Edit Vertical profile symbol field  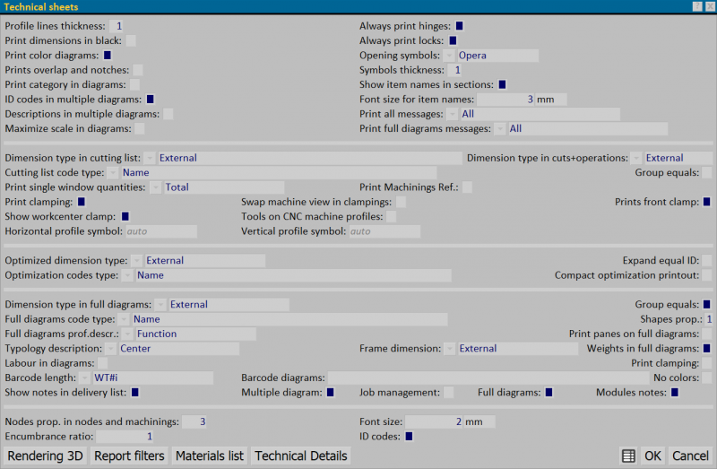[384, 231]
